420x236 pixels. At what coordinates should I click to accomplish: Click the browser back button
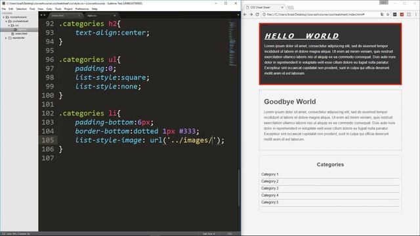[245, 14]
